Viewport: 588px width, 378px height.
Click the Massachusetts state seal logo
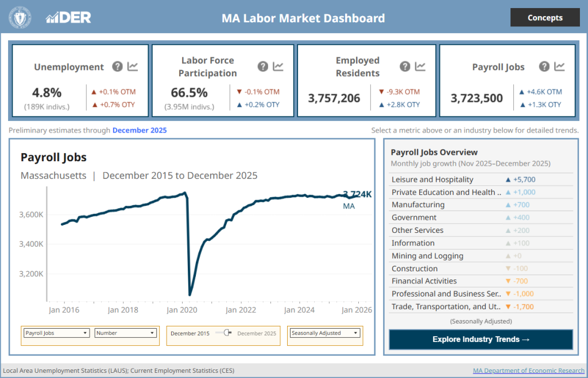21,18
